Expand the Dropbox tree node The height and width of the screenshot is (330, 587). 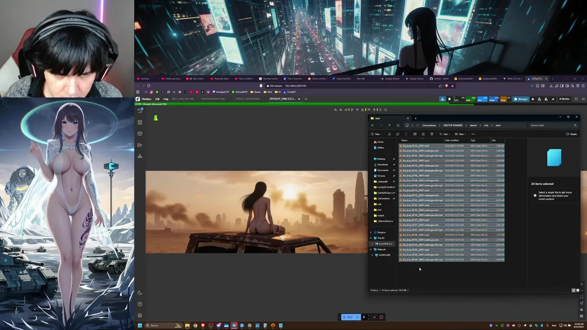[x=371, y=232]
